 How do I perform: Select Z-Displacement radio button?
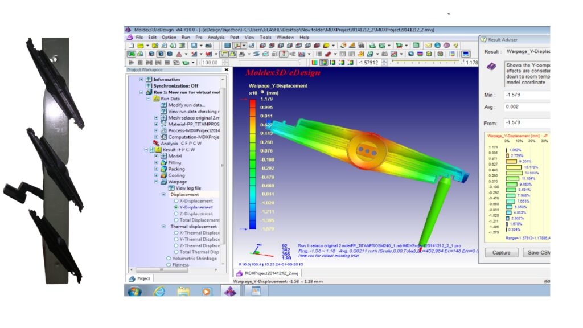pos(176,214)
